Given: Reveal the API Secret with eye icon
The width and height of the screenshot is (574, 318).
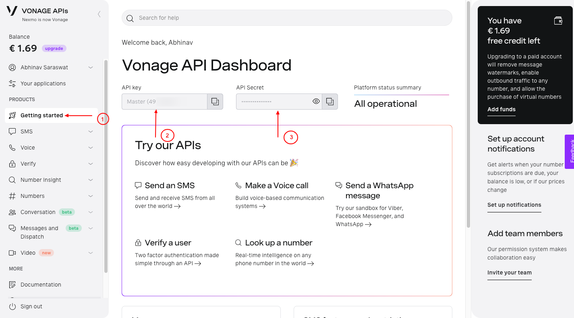Looking at the screenshot, I should click(x=316, y=102).
